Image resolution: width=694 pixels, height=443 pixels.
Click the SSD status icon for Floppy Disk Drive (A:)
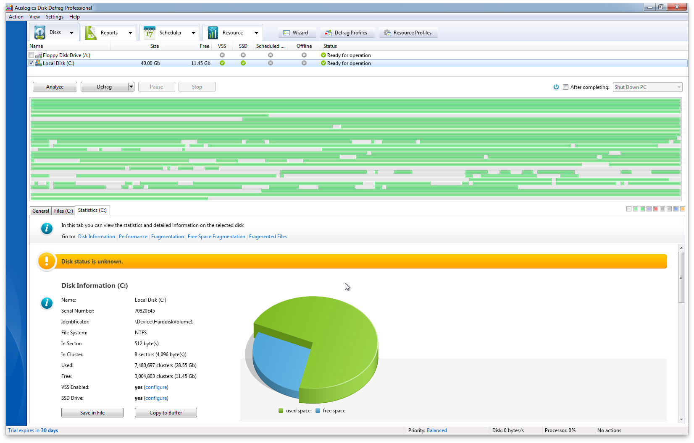[243, 55]
